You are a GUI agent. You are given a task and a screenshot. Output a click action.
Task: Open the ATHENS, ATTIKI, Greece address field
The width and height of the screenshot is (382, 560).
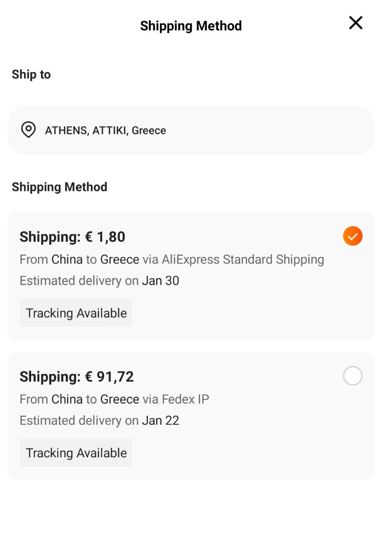click(x=191, y=130)
